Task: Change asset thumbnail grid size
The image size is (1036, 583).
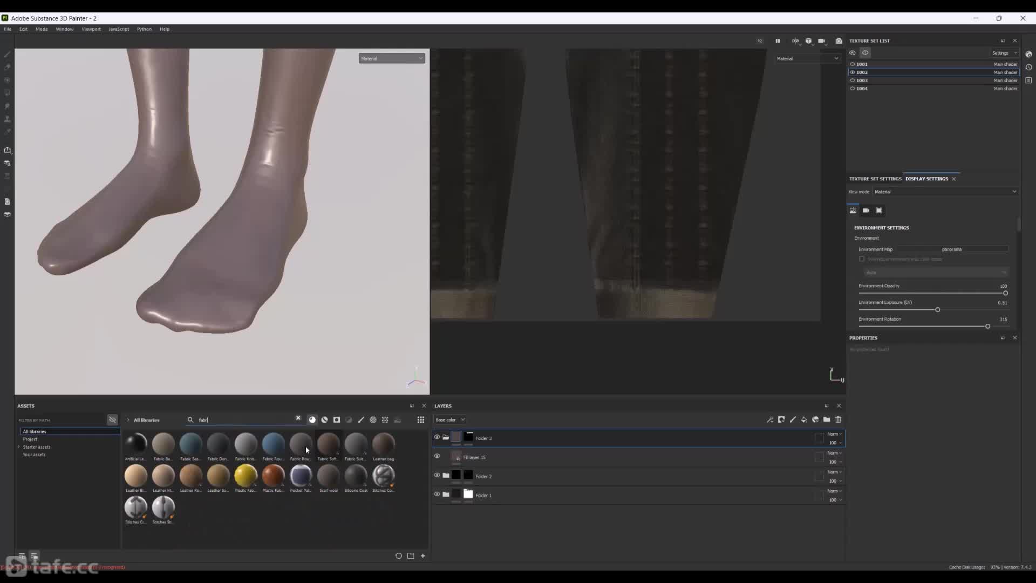Action: click(421, 419)
